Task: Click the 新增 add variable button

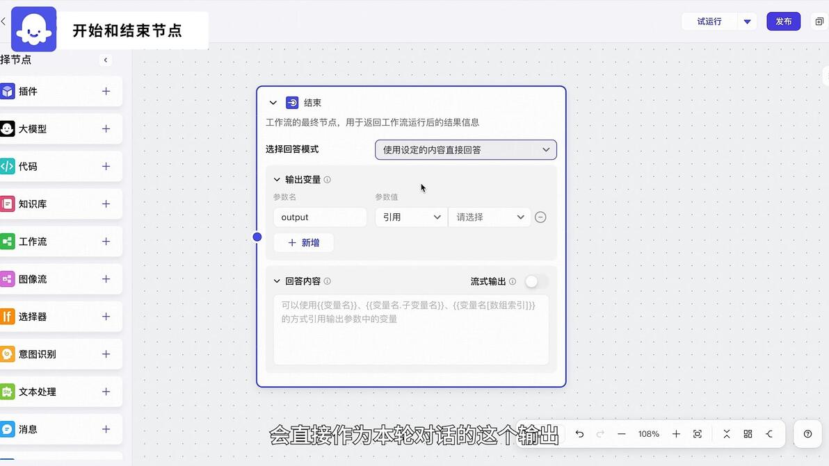Action: pos(303,243)
